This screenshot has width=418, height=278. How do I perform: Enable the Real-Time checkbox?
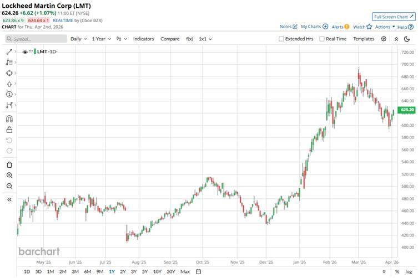tap(322, 39)
